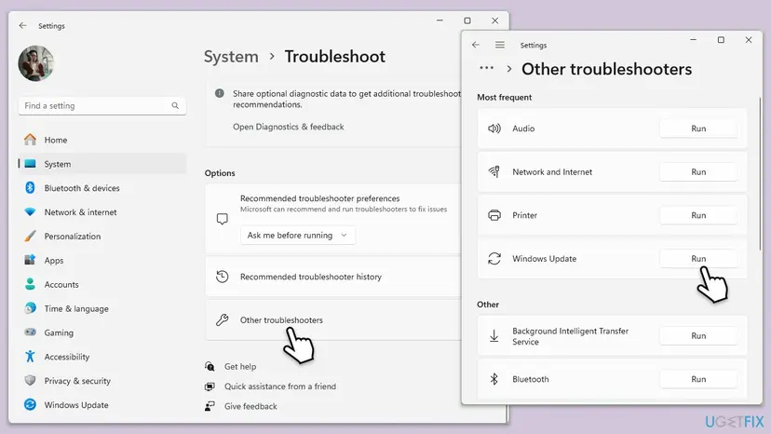Run the Background Intelligent Transfer Service troubleshooter

698,335
